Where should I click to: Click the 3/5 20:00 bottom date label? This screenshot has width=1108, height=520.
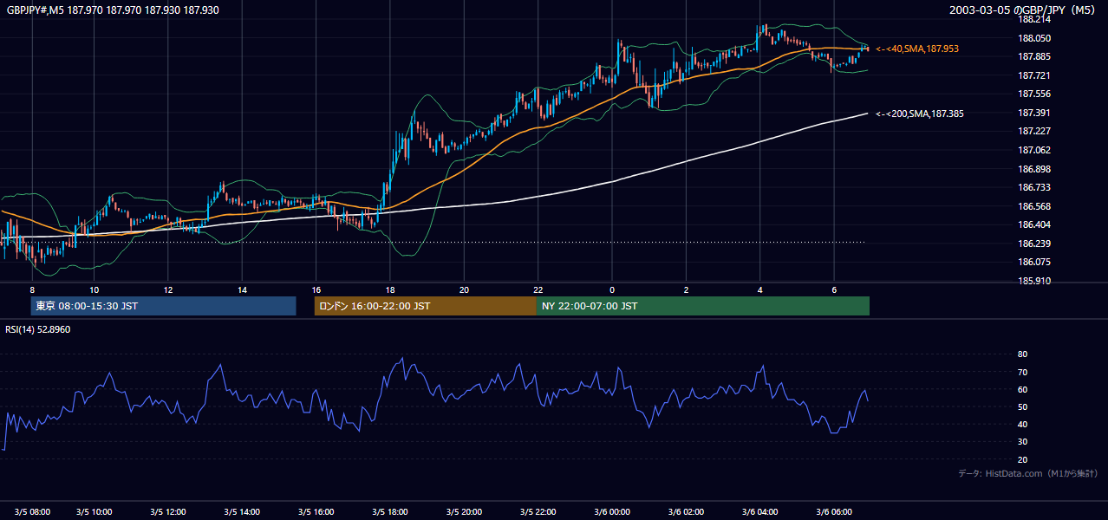point(465,512)
